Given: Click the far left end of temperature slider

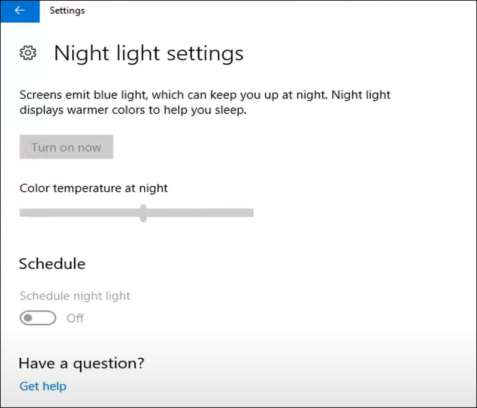Looking at the screenshot, I should tap(22, 213).
